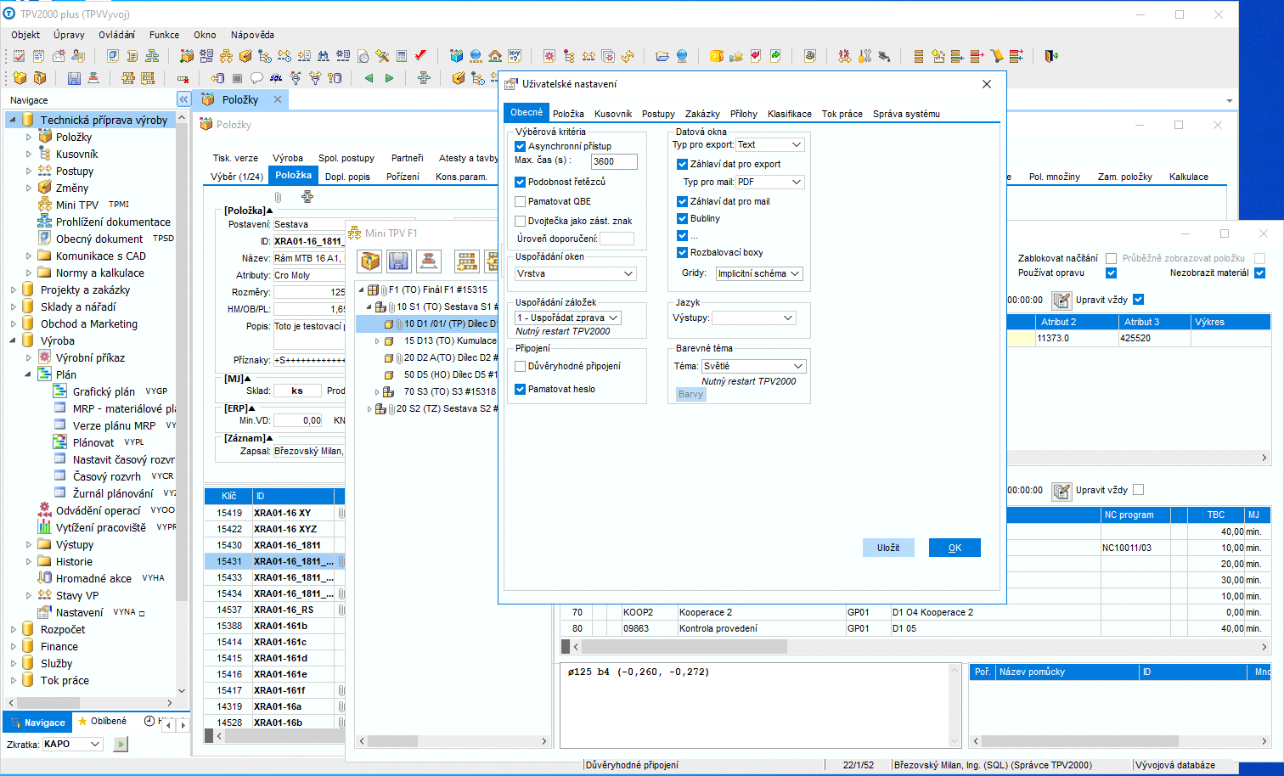1284x776 pixels.
Task: Enable Pamatovat QBE checkbox
Action: coord(521,201)
